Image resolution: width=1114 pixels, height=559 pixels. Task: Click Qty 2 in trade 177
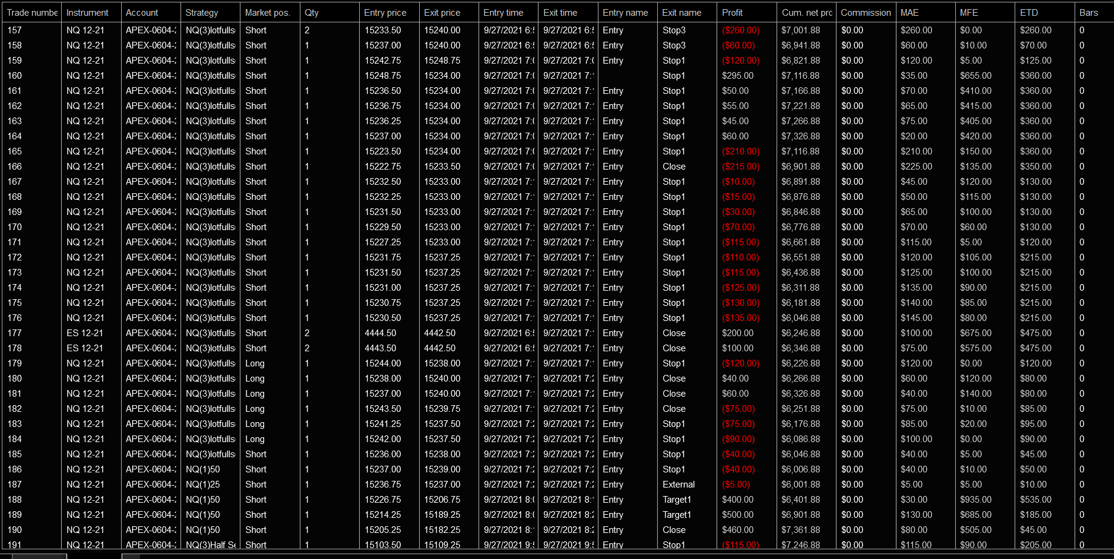click(x=307, y=333)
